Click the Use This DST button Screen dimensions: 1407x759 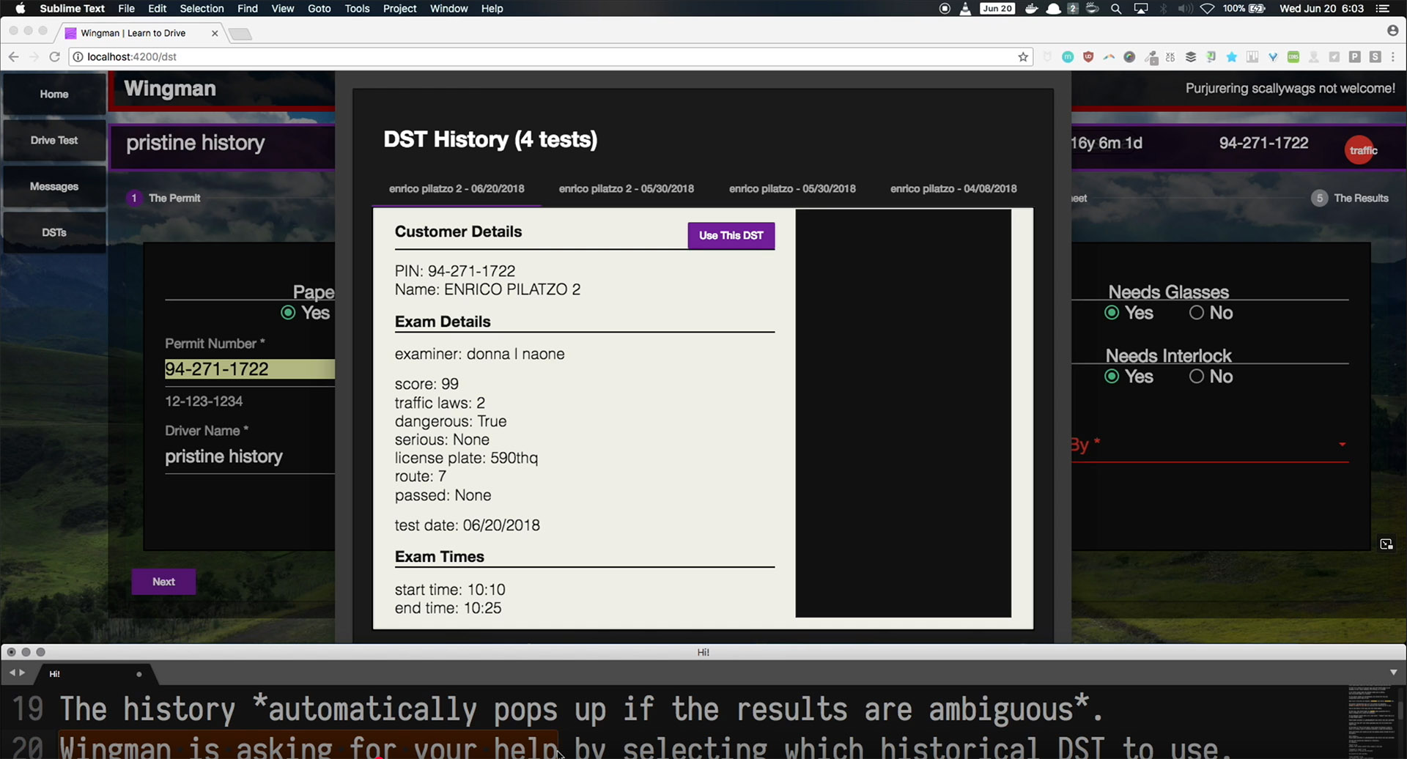[731, 236]
